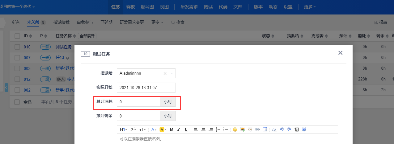Viewport: 394px width, 144px height.
Task: Open the 版本 navigation item
Action: point(258,7)
